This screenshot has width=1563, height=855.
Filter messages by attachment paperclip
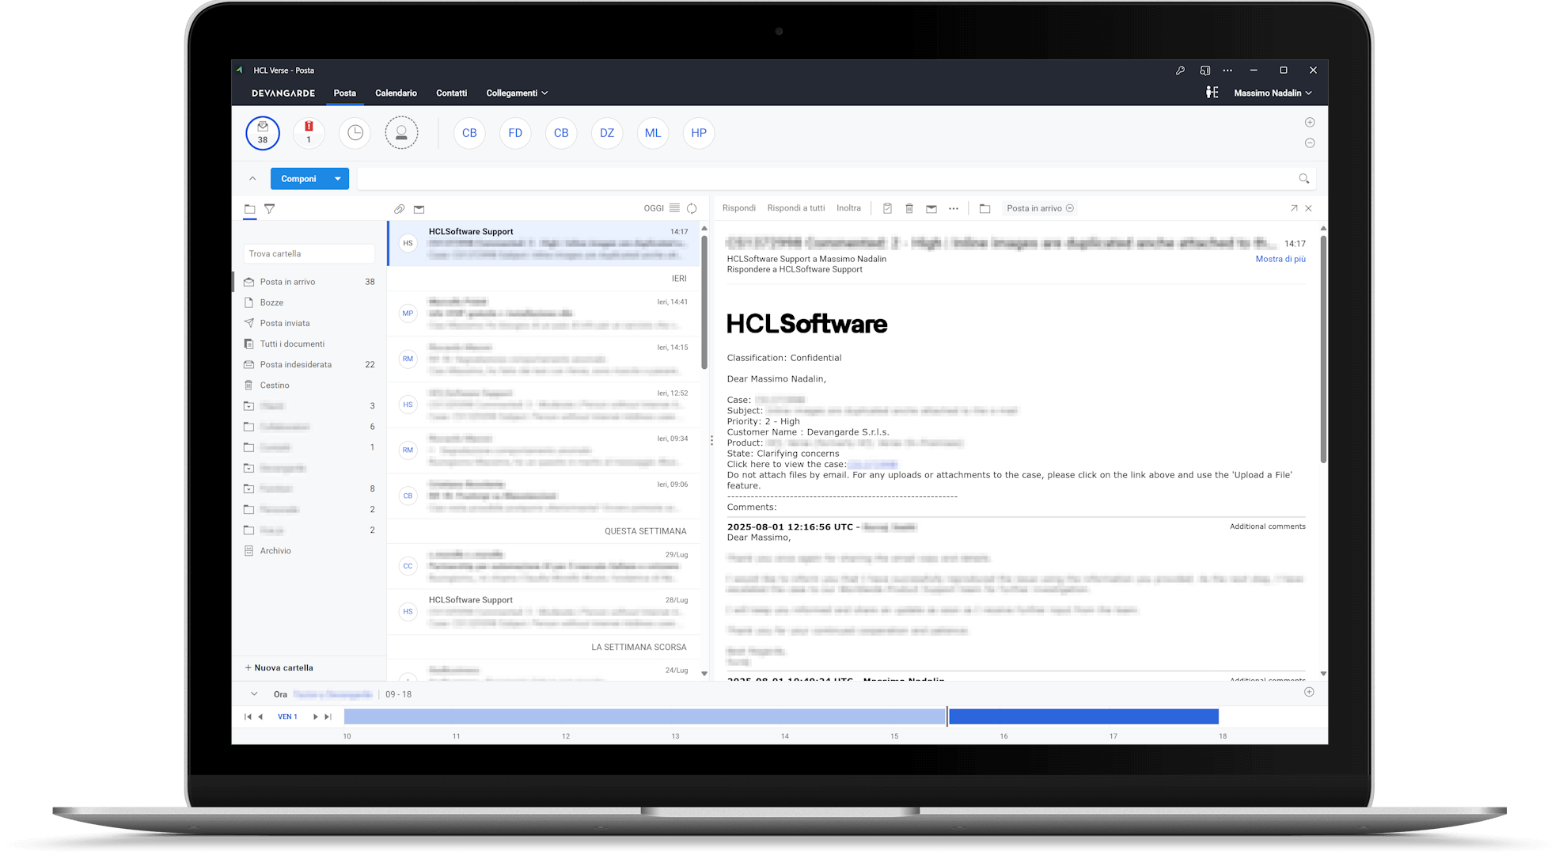tap(400, 209)
